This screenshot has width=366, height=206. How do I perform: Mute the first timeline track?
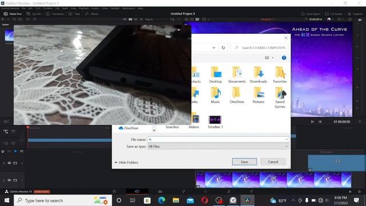(9, 163)
